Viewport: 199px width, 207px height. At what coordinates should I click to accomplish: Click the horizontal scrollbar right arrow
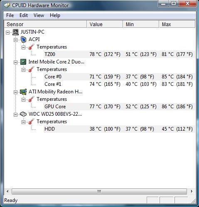pyautogui.click(x=192, y=191)
